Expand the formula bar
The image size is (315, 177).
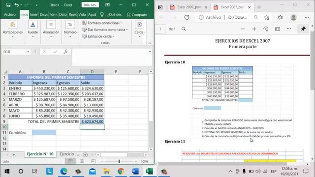pos(150,52)
